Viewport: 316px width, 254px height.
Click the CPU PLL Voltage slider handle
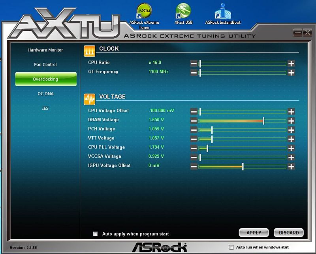tap(207, 149)
